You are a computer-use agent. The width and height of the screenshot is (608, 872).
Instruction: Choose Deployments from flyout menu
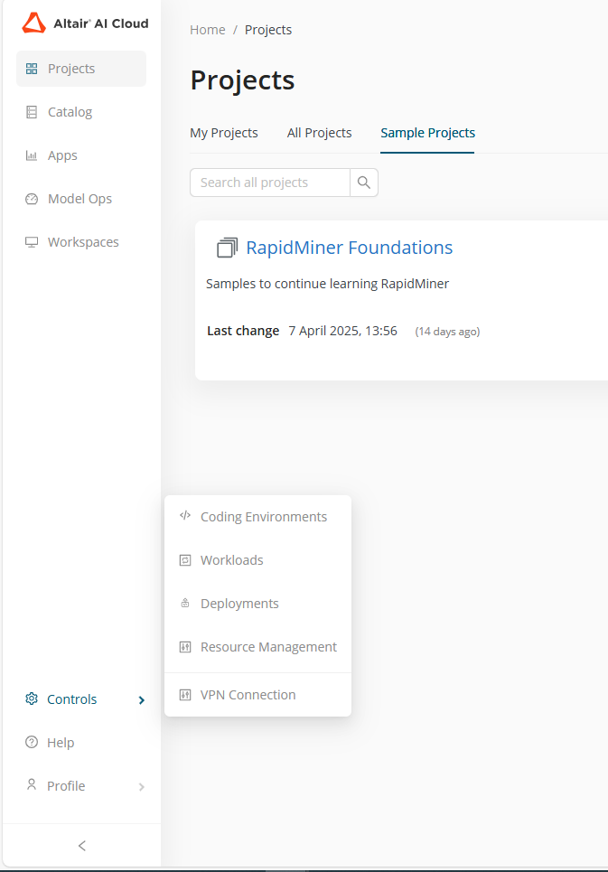tap(257, 604)
